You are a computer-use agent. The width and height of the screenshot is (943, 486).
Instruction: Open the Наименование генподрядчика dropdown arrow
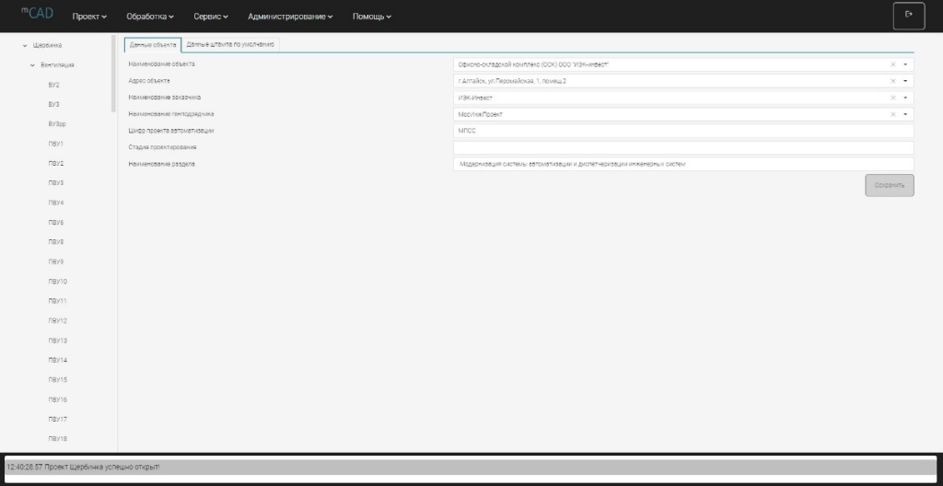905,114
